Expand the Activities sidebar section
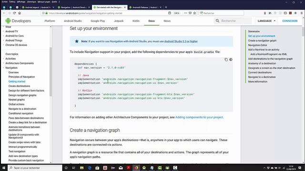 [3, 58]
